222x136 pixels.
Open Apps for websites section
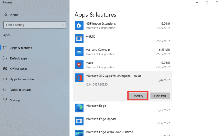point(22,79)
